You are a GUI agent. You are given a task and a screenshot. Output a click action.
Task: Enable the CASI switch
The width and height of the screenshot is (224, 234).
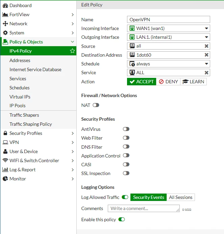tap(126, 165)
